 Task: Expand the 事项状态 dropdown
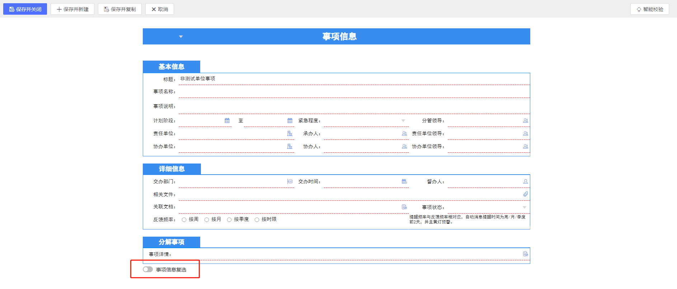pyautogui.click(x=525, y=207)
